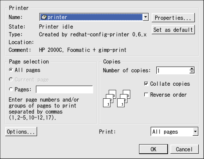Open the printer Name dropdown arrow
Image resolution: width=204 pixels, height=159 pixels.
[145, 17]
